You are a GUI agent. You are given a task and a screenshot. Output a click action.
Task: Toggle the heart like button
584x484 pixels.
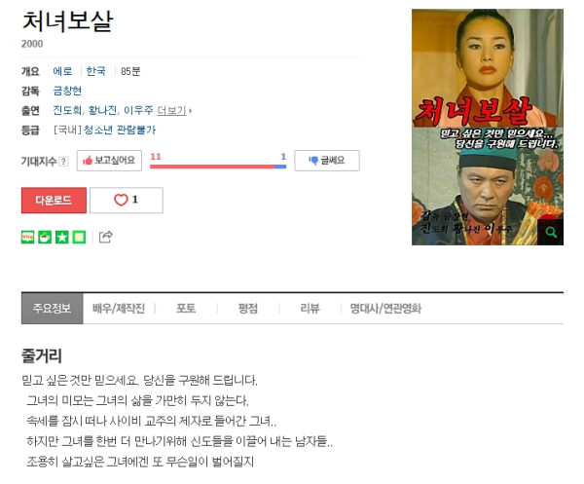127,200
